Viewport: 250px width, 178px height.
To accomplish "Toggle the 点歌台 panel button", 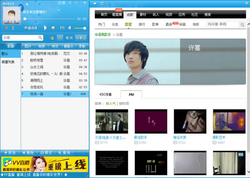I will tap(81, 38).
